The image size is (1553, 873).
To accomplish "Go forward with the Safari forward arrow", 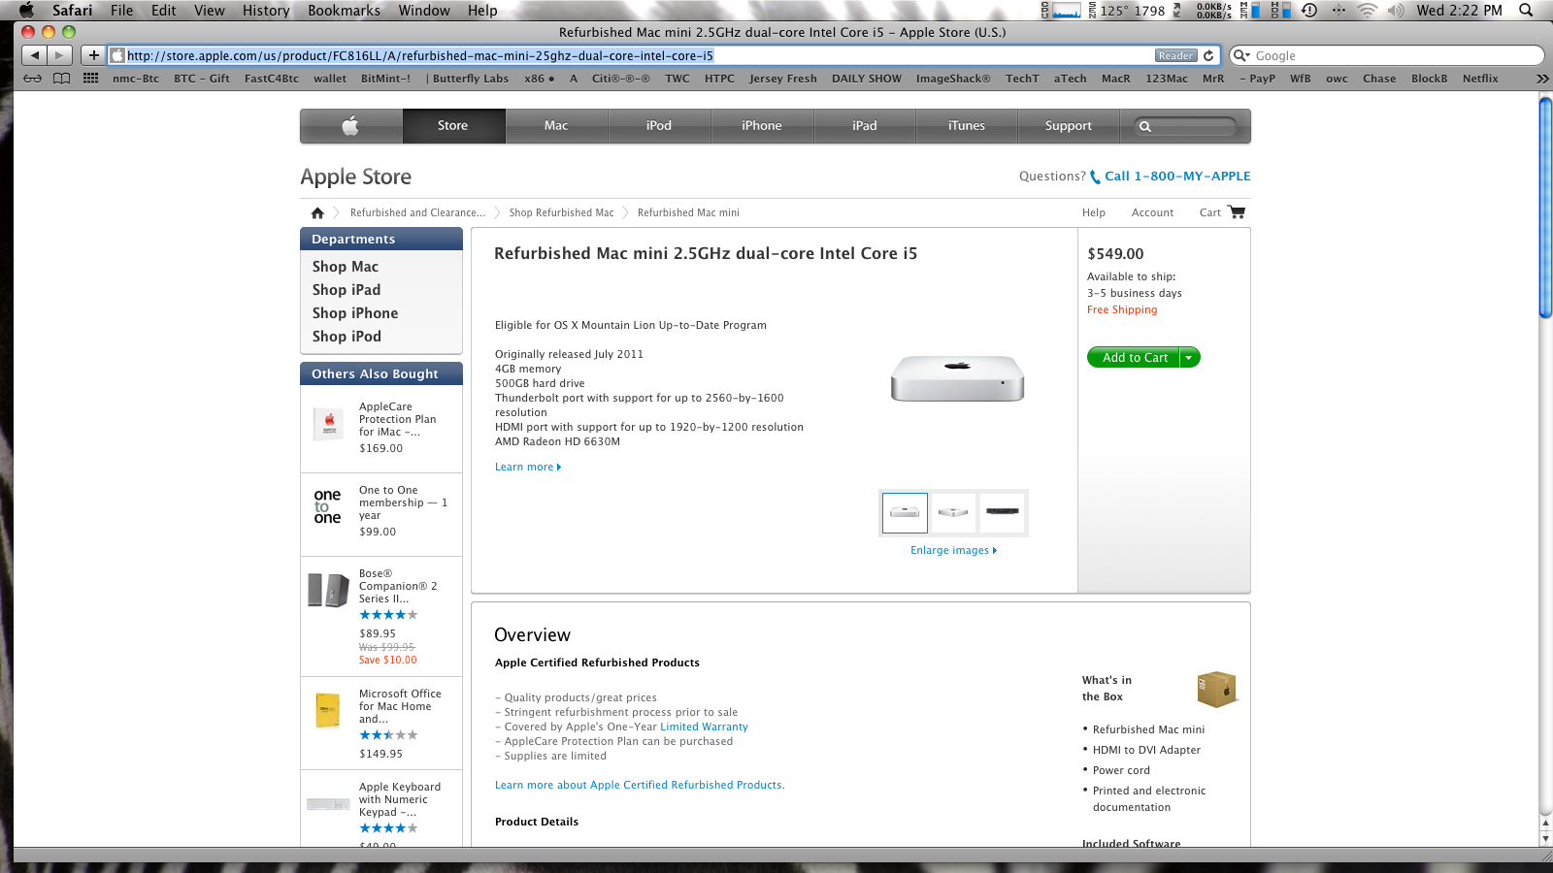I will tap(60, 55).
